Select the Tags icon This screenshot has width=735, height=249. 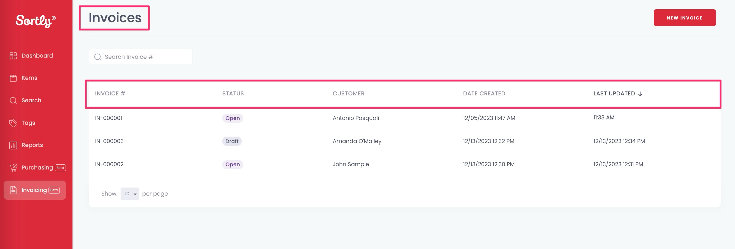(x=13, y=123)
